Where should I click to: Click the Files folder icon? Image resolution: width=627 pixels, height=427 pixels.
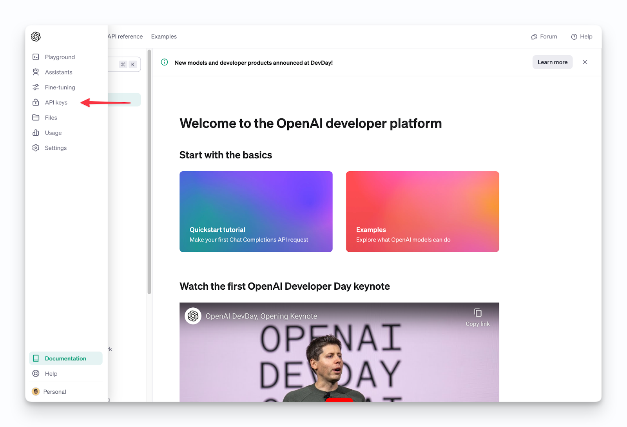pyautogui.click(x=36, y=118)
